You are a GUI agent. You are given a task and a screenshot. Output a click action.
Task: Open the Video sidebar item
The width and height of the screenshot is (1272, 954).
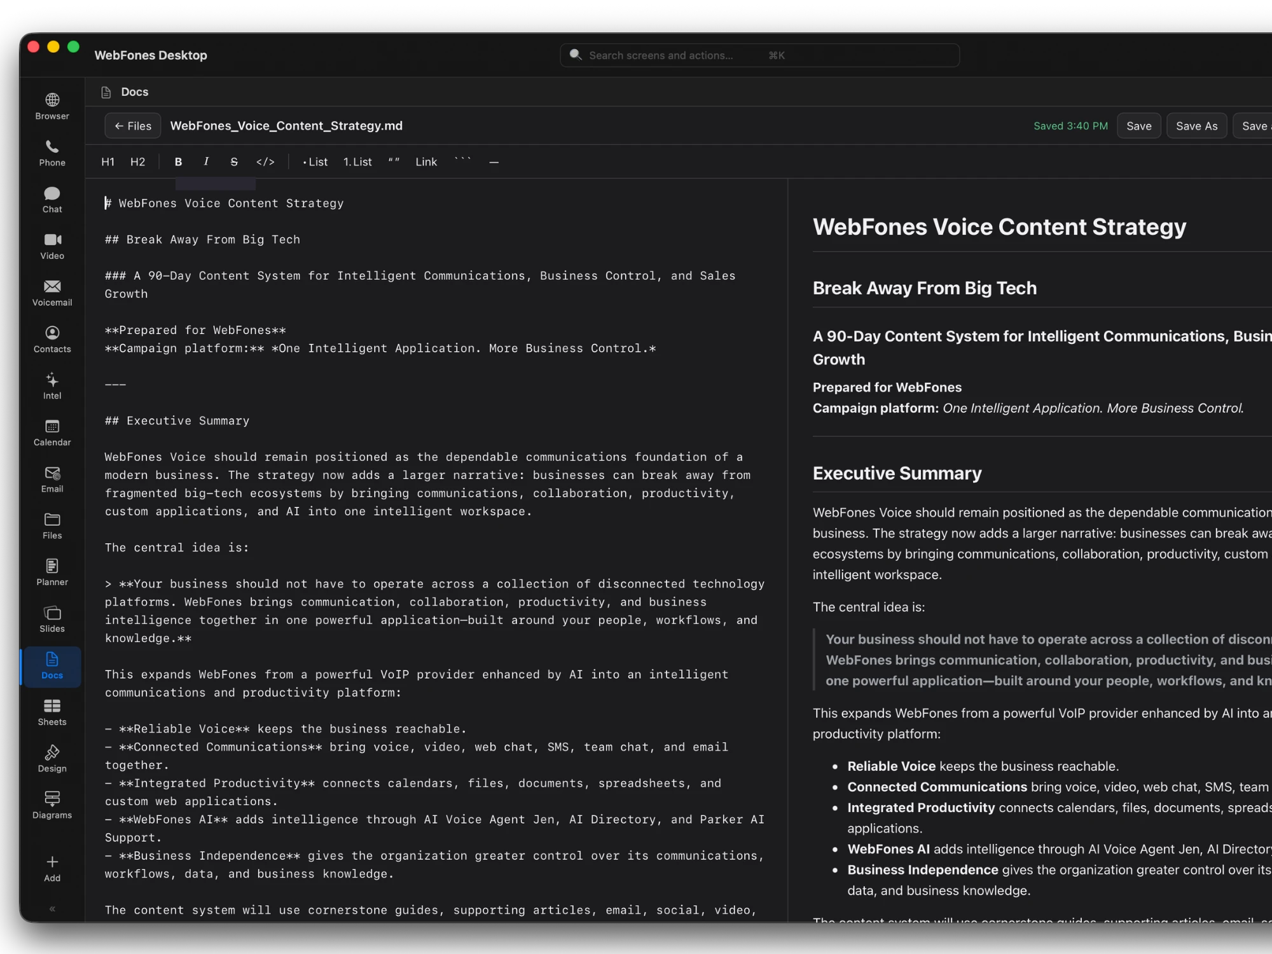[52, 247]
